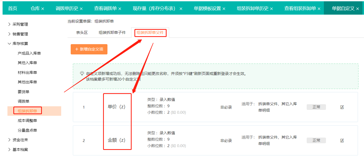
Task: Close the 查看组装拆卸单 tab
Action: coord(319,9)
